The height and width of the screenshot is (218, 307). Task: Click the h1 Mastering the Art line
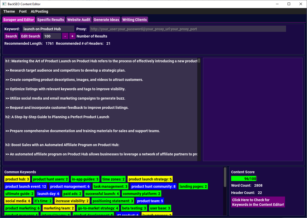pyautogui.click(x=101, y=61)
